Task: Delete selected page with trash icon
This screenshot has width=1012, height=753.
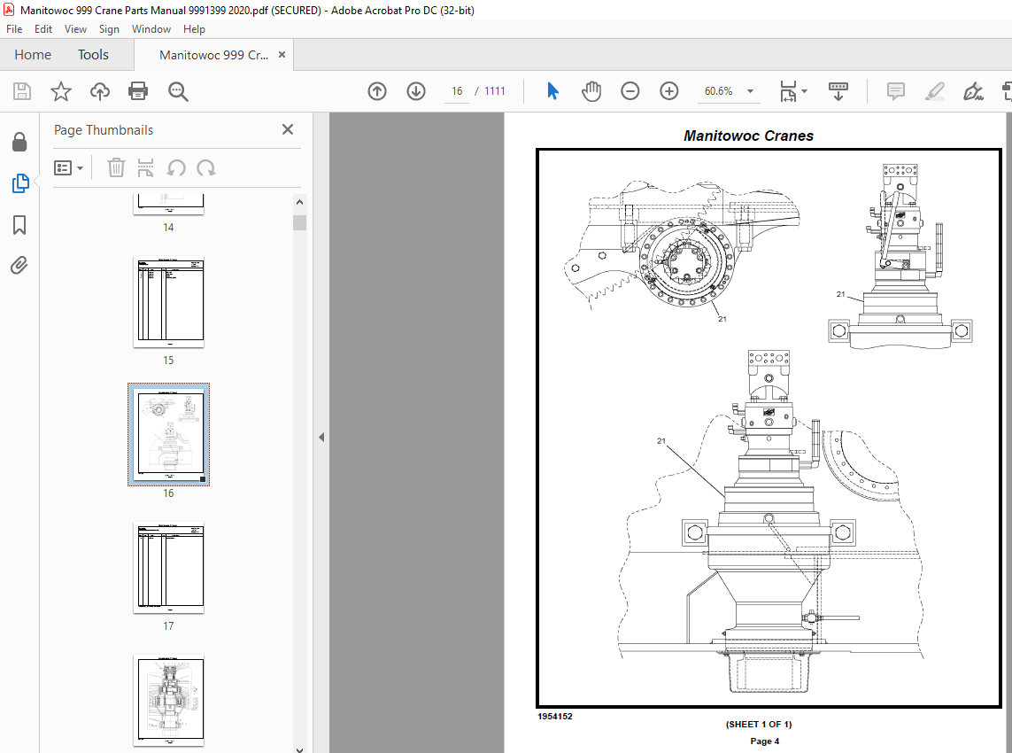Action: (x=115, y=168)
